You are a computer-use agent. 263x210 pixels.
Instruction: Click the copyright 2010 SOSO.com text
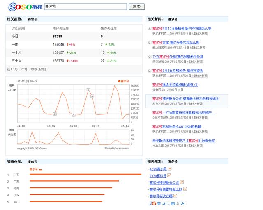click(32, 148)
